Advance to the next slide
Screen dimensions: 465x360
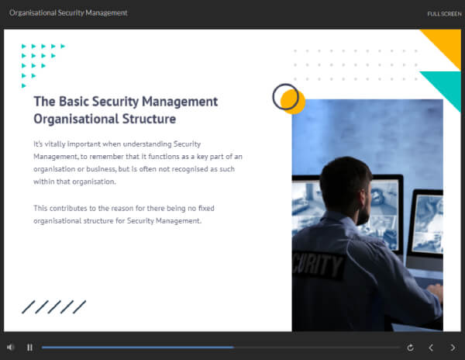click(453, 348)
